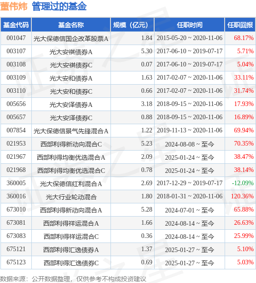Select fund code 360005
The image size is (256, 283).
(x=16, y=183)
